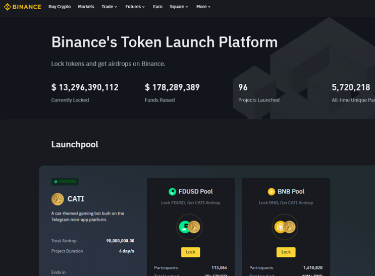The image size is (375, 276).
Task: Click the FDUSD Pool header icon
Action: pyautogui.click(x=172, y=192)
